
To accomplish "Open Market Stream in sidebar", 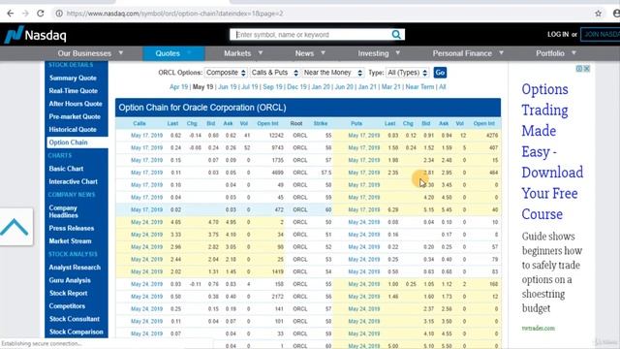I will click(x=70, y=241).
